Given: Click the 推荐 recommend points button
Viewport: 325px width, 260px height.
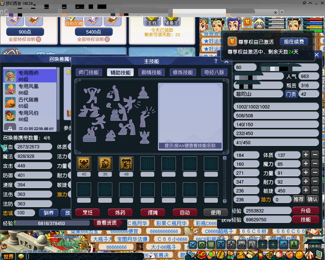Looking at the screenshot, I should click(x=299, y=199).
